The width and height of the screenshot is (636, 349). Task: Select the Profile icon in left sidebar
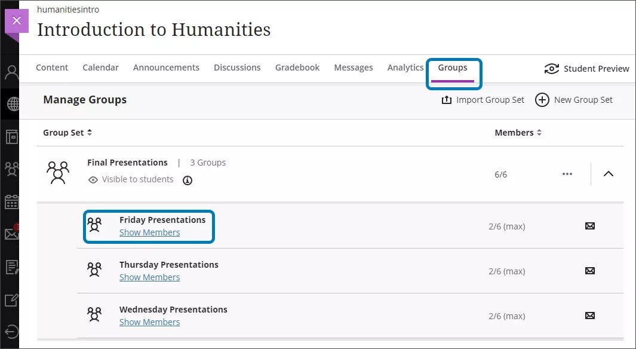click(11, 71)
